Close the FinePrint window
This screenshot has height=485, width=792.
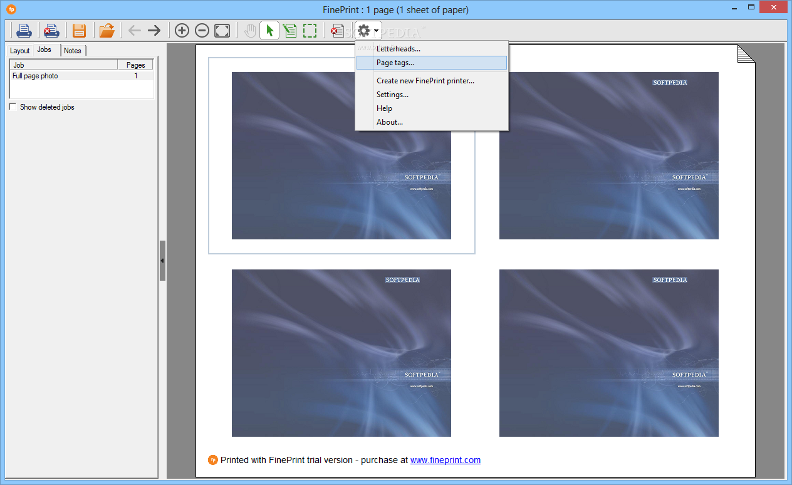[774, 7]
